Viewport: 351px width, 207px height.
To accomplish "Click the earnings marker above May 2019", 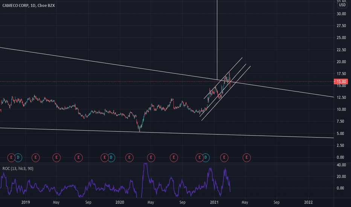I will click(x=56, y=158).
